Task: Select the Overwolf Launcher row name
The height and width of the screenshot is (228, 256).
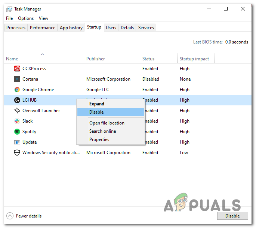Action: click(41, 111)
